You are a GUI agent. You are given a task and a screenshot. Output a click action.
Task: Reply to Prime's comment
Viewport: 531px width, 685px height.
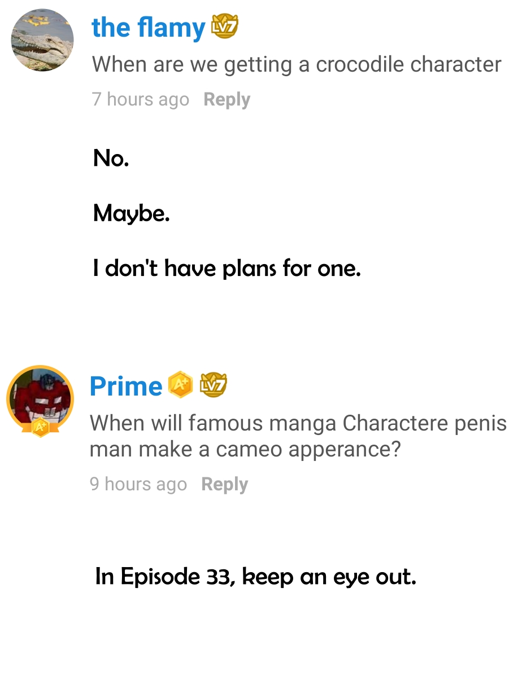click(224, 484)
